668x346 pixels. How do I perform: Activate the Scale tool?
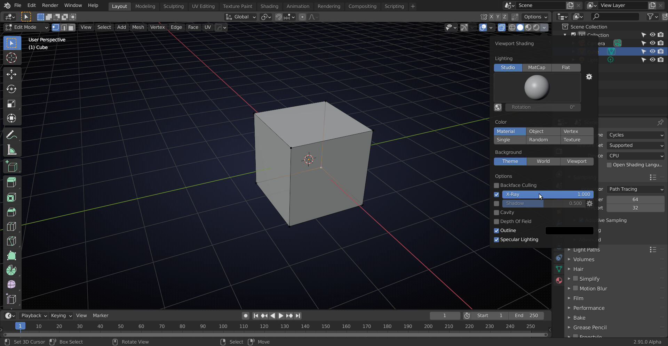tap(11, 104)
